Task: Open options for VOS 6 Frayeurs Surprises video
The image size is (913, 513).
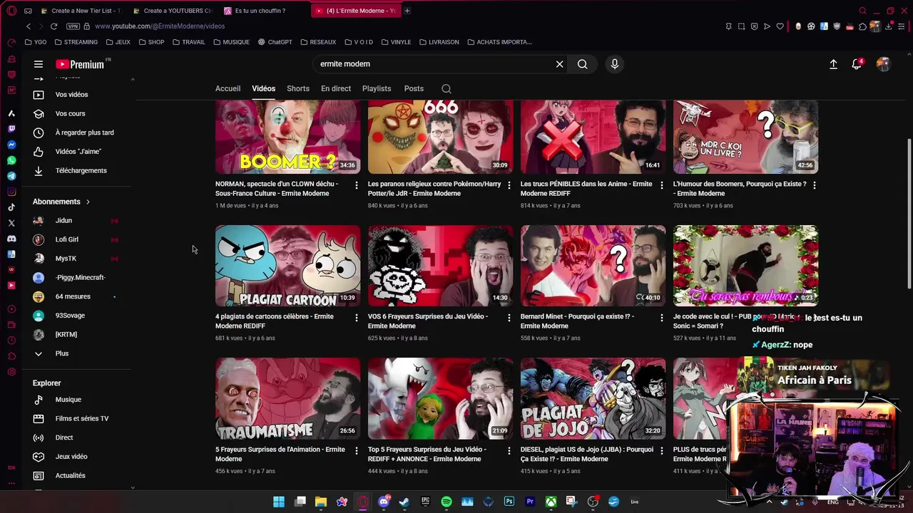Action: [509, 318]
